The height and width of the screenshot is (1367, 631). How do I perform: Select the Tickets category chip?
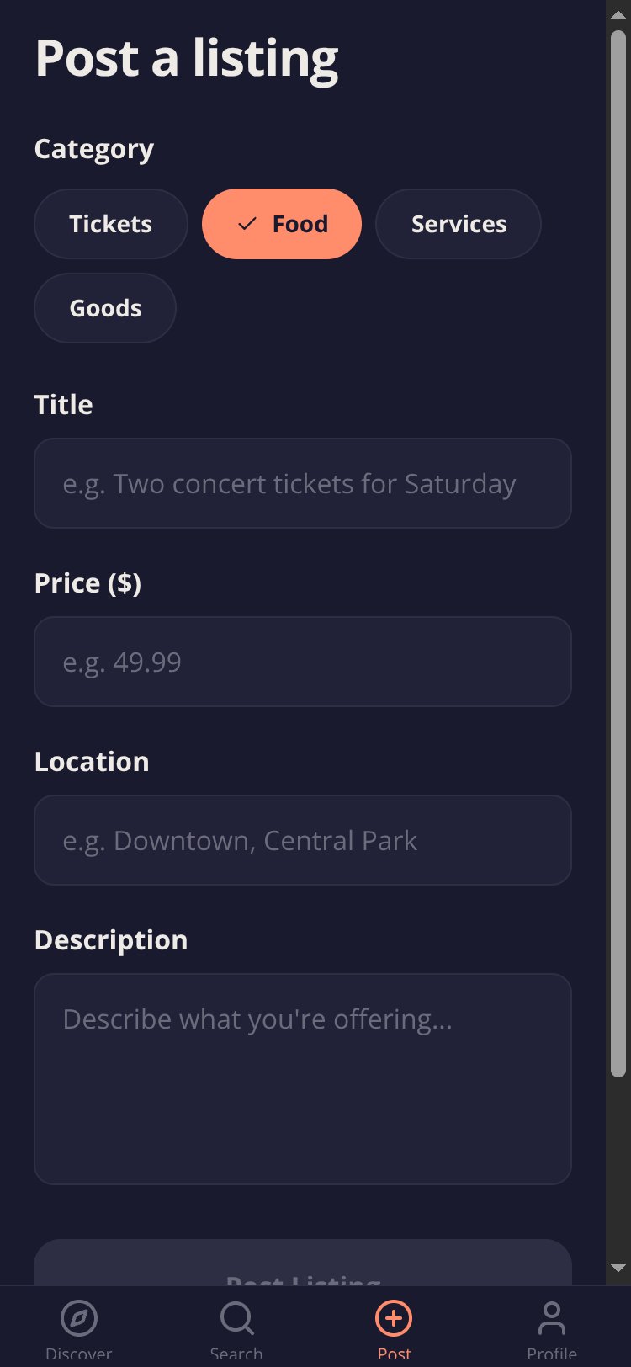[111, 224]
